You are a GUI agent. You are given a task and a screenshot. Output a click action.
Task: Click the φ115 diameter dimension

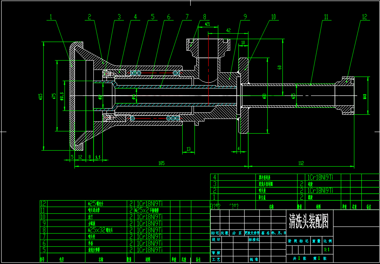[40, 96]
